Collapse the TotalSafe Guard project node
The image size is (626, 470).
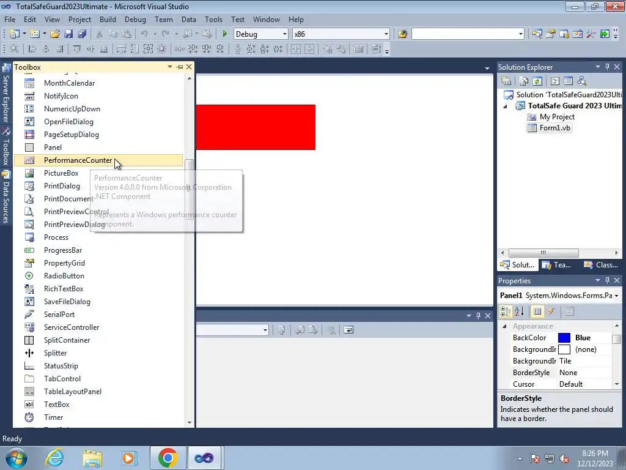[x=506, y=106]
